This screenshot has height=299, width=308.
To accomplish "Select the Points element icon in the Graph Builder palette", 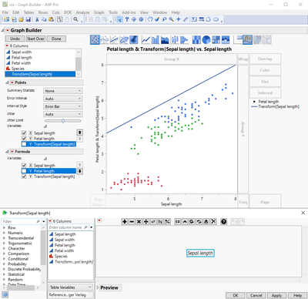I will tap(95, 40).
